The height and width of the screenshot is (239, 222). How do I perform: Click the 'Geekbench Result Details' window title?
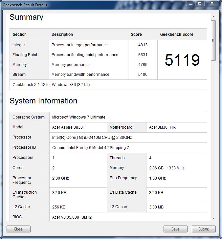[25, 5]
